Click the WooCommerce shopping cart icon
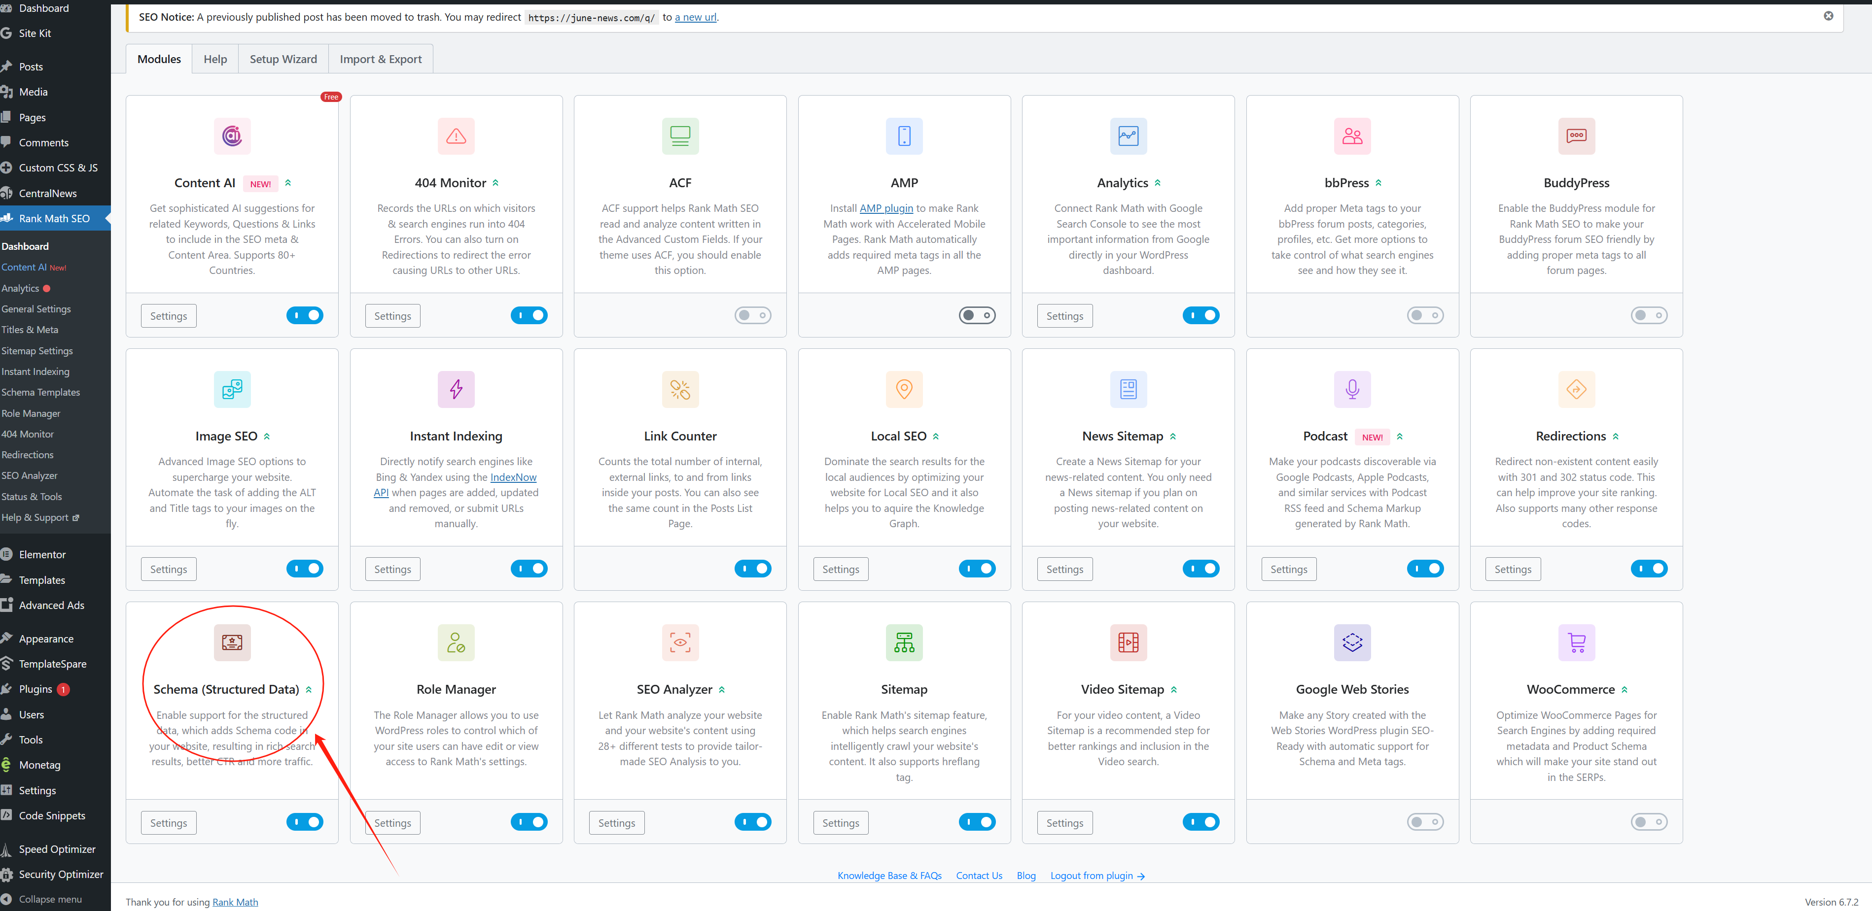 coord(1576,642)
